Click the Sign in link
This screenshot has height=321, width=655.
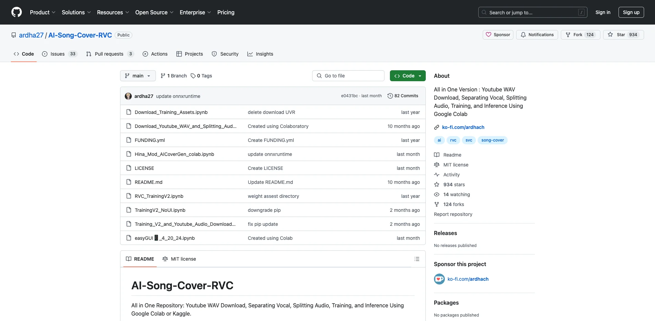pos(603,12)
